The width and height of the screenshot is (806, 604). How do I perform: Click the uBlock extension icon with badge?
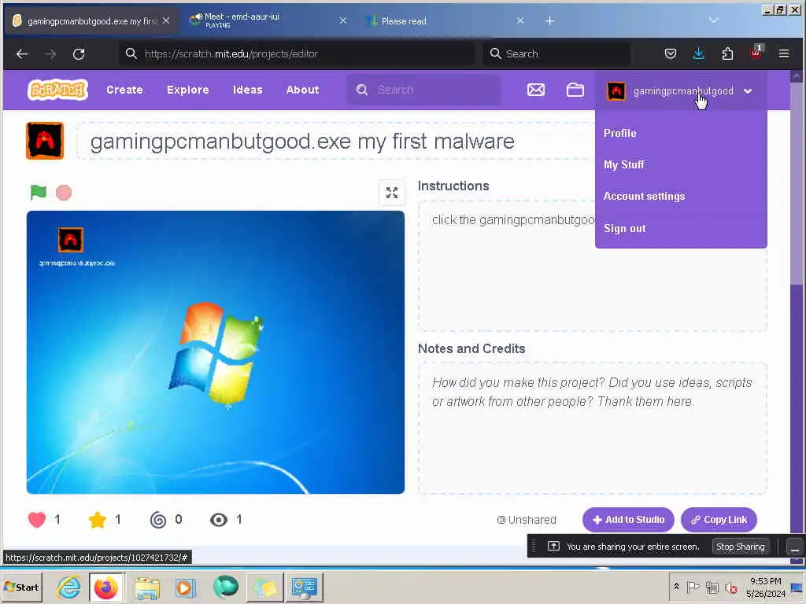pos(756,53)
